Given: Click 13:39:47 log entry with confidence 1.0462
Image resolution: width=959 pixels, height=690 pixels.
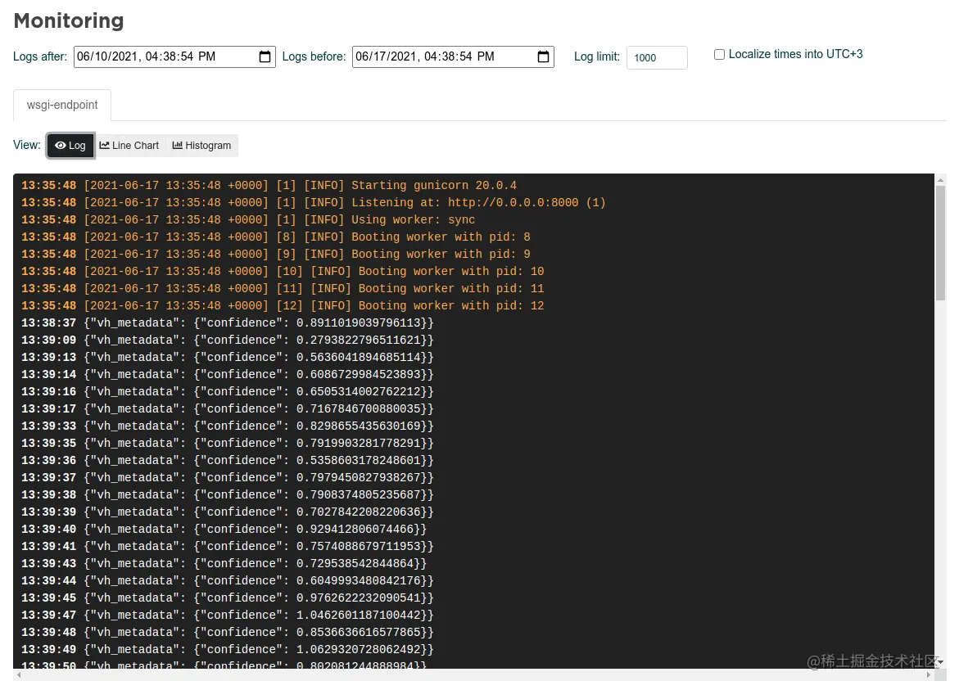Looking at the screenshot, I should coord(228,615).
